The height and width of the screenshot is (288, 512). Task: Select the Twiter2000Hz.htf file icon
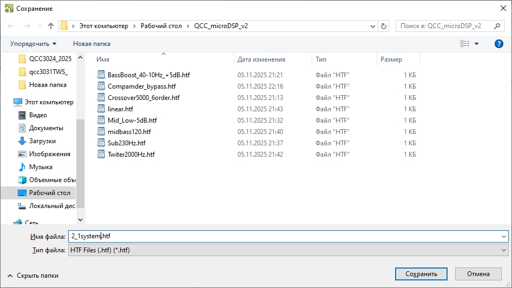[x=101, y=155]
